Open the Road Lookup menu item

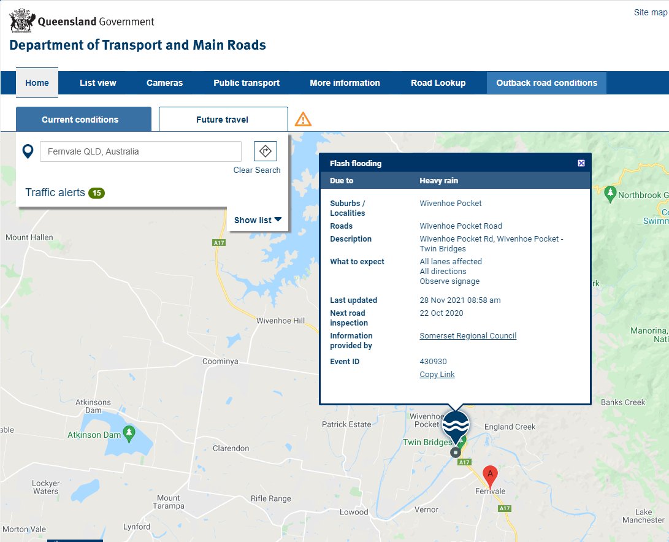438,83
